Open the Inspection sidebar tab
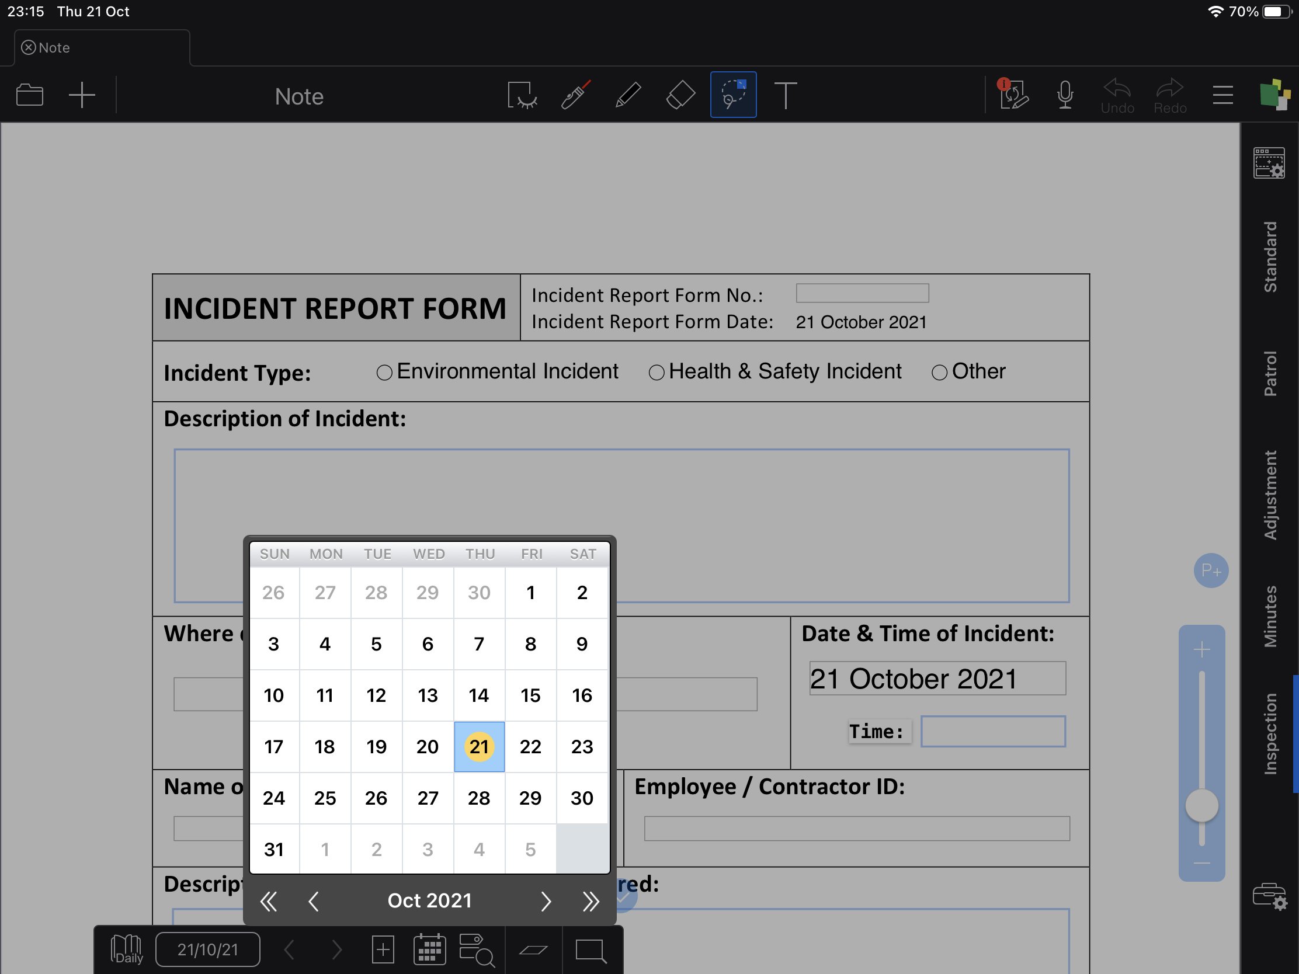This screenshot has height=974, width=1299. tap(1270, 734)
